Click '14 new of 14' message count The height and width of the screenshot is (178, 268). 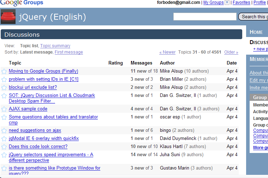(144, 155)
